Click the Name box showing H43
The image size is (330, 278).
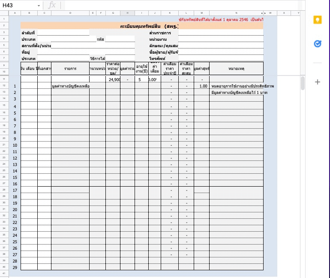19,5
